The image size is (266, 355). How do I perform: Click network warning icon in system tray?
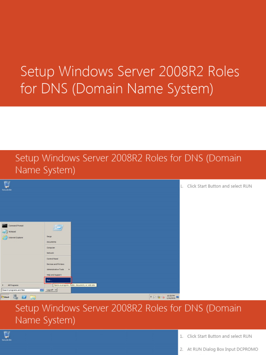tap(159, 297)
